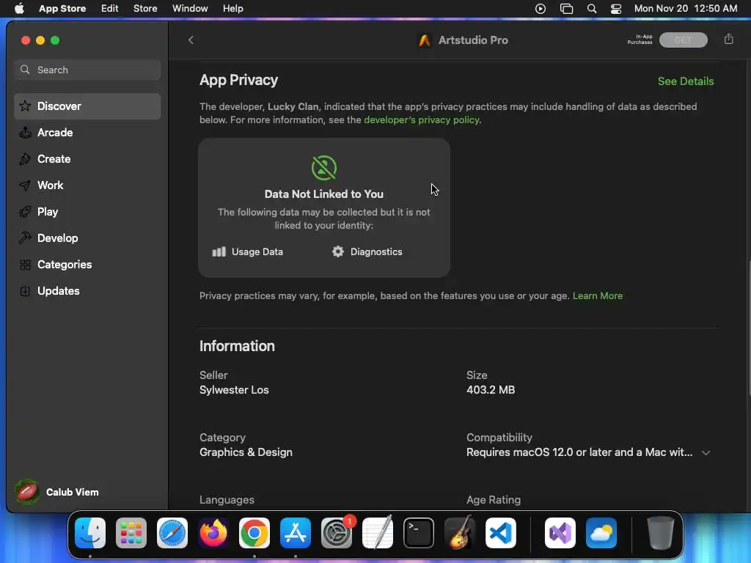Image resolution: width=751 pixels, height=563 pixels.
Task: Open Launchpad from the Dock
Action: click(131, 533)
